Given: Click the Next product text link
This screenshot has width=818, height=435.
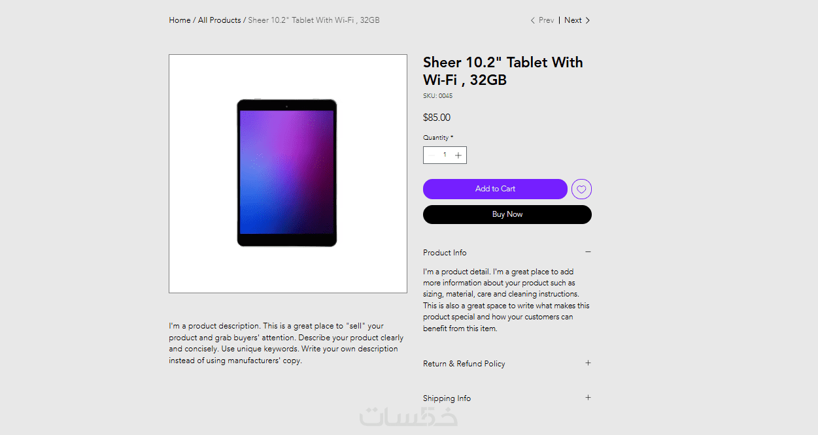Looking at the screenshot, I should (573, 20).
